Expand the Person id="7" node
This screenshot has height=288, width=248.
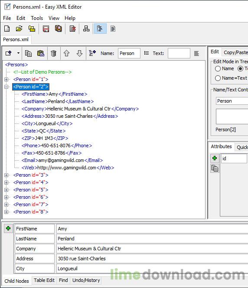[6, 204]
